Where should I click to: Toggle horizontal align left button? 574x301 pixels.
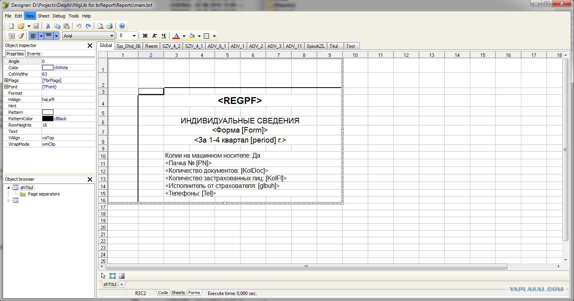pos(34,36)
